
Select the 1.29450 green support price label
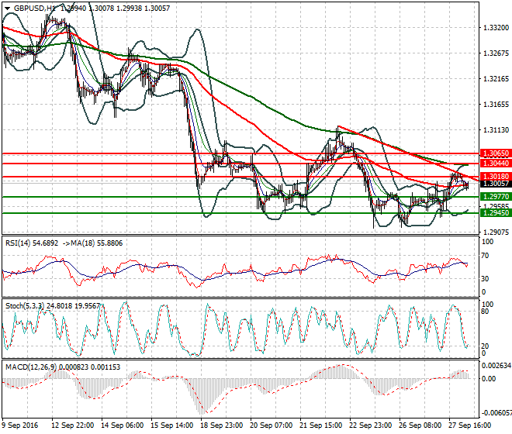(x=496, y=213)
